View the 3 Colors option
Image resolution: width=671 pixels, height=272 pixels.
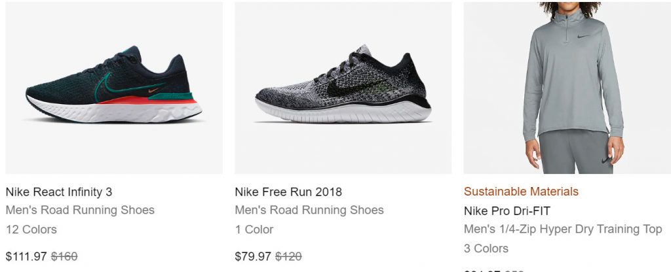click(486, 248)
